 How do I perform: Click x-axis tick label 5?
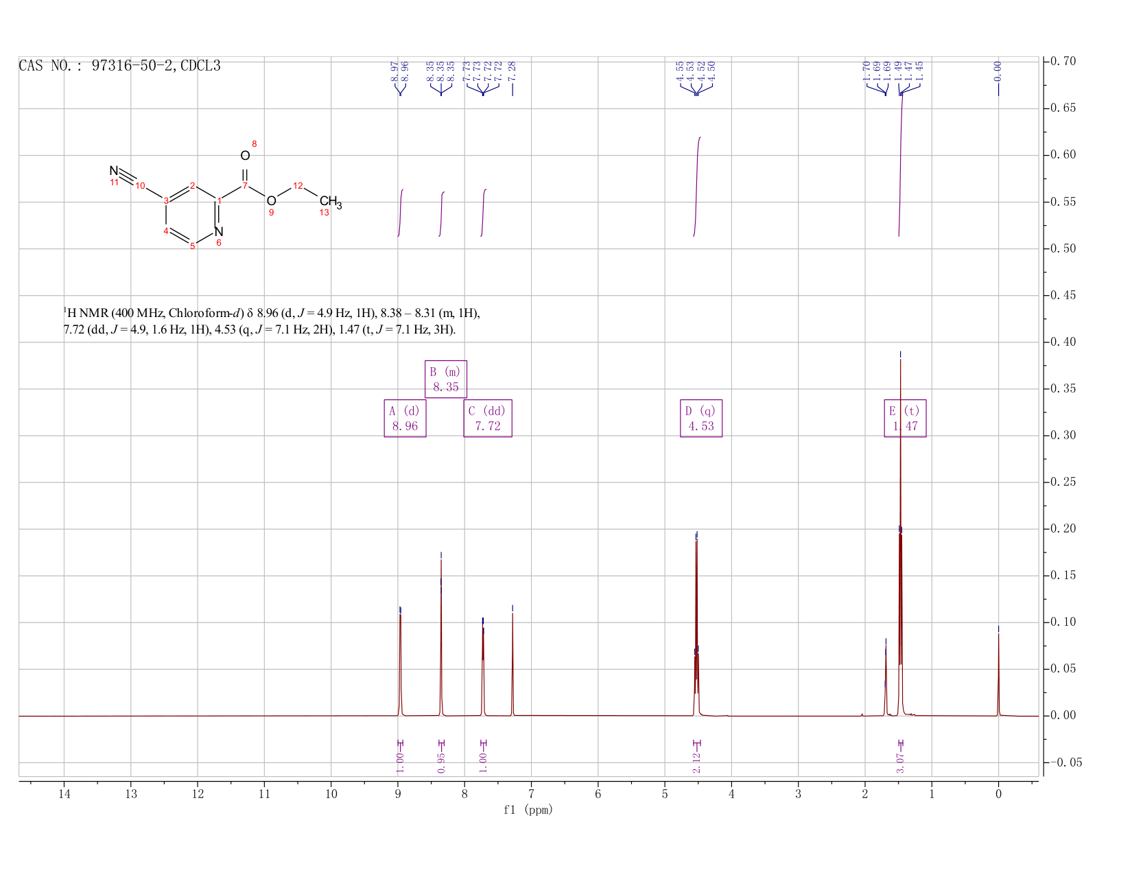click(x=664, y=794)
